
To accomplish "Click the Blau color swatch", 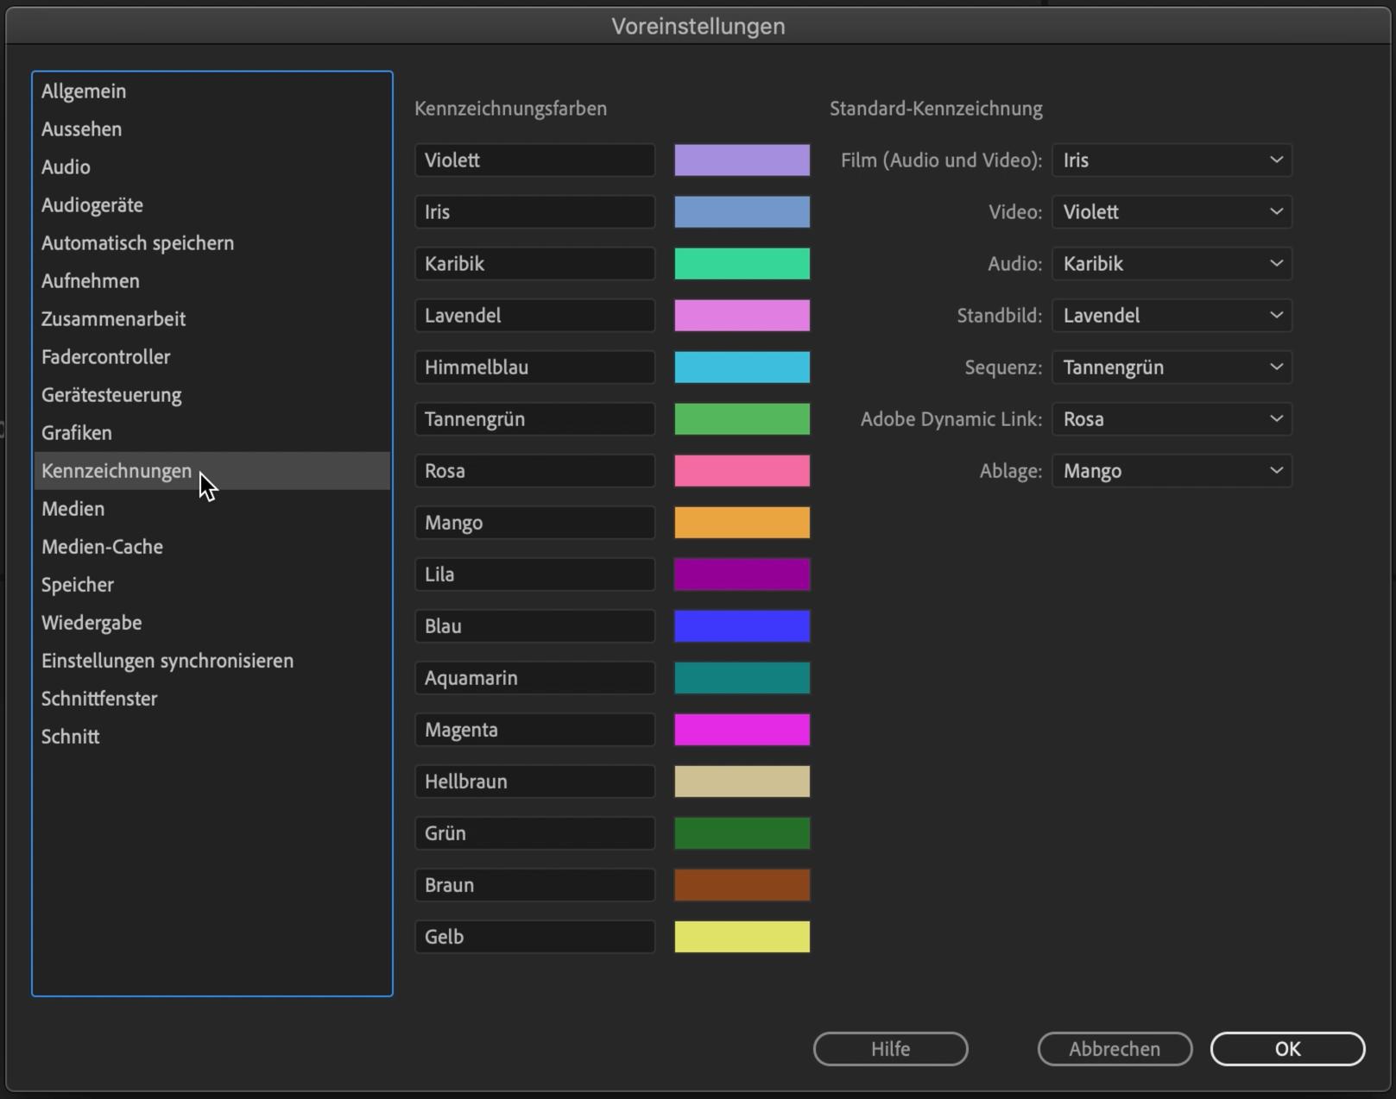I will click(742, 626).
